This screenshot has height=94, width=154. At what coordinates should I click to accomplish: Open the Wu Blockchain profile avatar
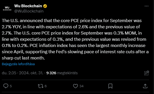7,9
